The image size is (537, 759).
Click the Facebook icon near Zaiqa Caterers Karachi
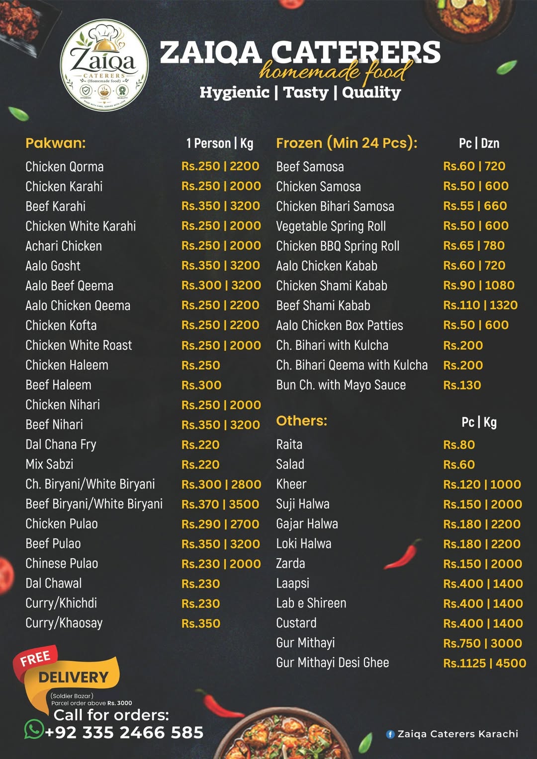pyautogui.click(x=390, y=734)
